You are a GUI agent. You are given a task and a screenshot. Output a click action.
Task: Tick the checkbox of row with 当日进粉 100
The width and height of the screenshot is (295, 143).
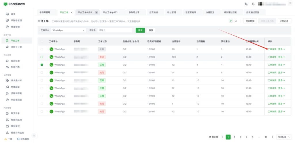tap(42, 57)
